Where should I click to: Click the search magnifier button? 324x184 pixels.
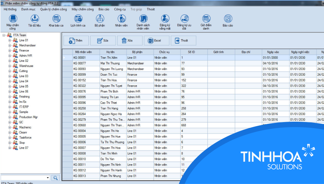tap(55, 178)
